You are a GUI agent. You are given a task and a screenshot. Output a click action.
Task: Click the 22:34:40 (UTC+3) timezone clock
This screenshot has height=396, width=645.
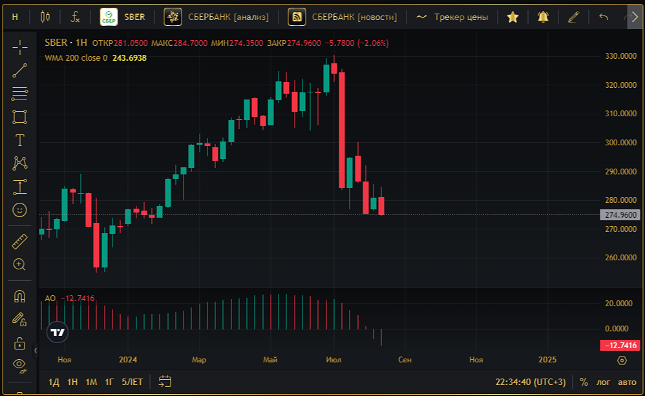coord(530,382)
